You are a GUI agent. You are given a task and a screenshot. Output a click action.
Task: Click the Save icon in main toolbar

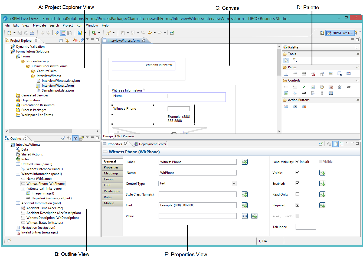(x=19, y=33)
